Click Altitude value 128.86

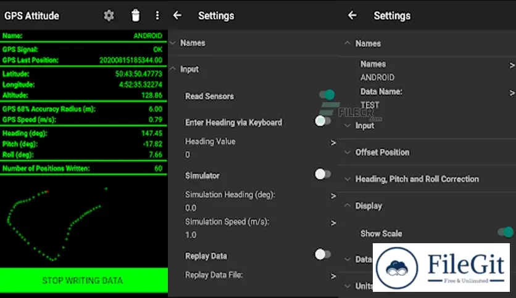(152, 95)
